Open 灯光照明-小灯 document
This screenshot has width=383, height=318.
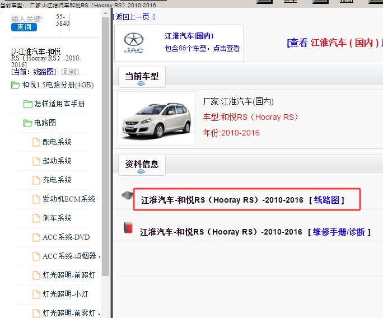click(x=65, y=294)
